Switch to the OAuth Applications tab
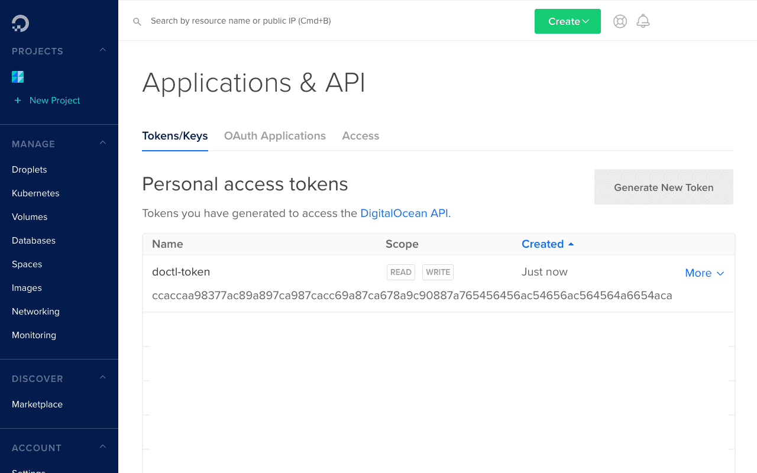 275,136
